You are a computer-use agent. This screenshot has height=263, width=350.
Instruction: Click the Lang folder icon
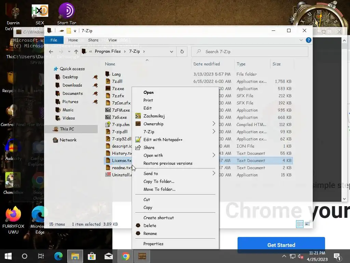coord(108,74)
